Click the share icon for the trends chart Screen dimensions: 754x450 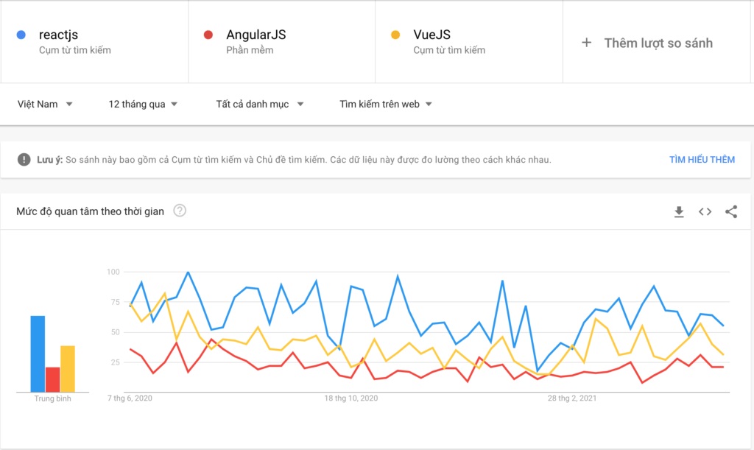tap(731, 211)
